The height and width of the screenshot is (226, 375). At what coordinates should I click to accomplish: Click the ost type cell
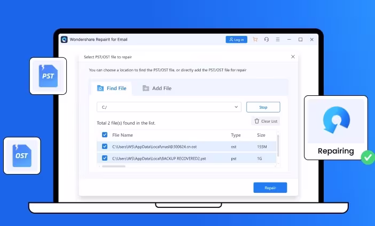pos(233,147)
